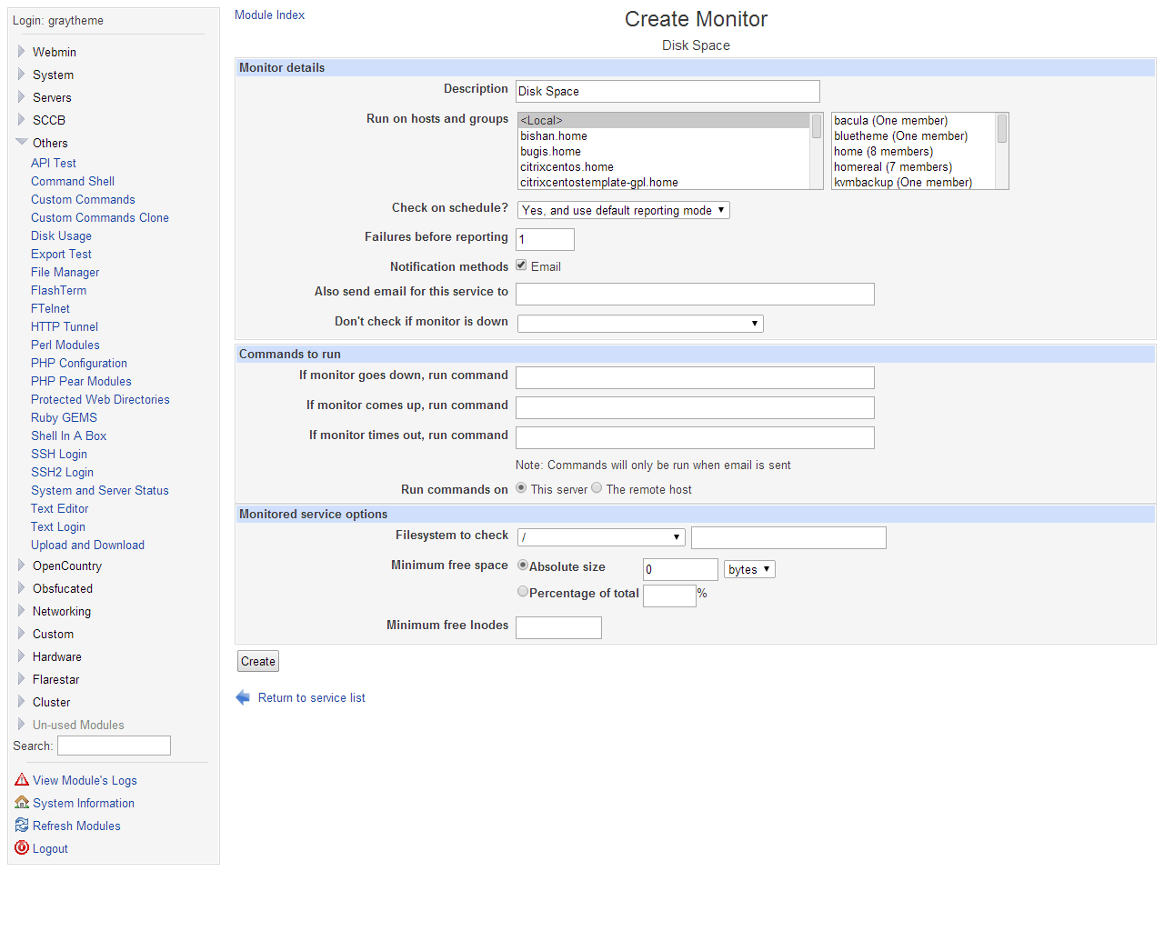Click the Description text field
Viewport: 1164px width, 931px height.
point(667,91)
